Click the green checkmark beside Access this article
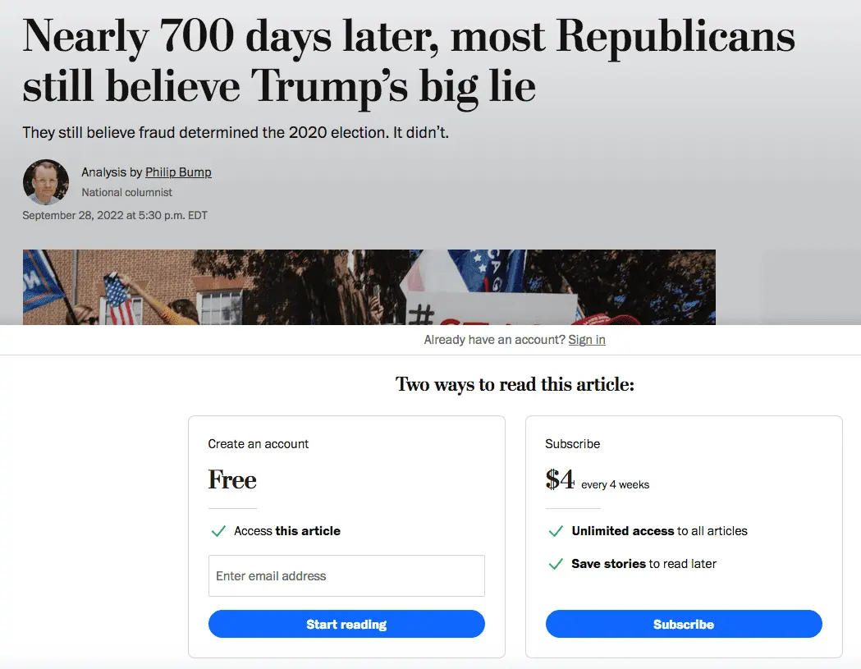Screen dimensions: 861x669 [218, 531]
